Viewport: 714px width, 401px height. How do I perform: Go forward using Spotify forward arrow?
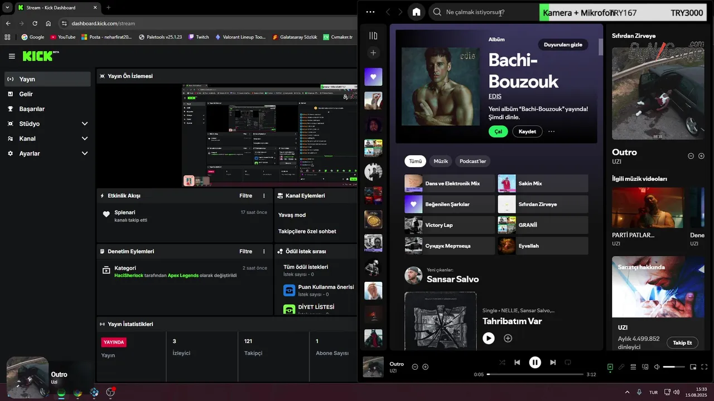pos(400,12)
